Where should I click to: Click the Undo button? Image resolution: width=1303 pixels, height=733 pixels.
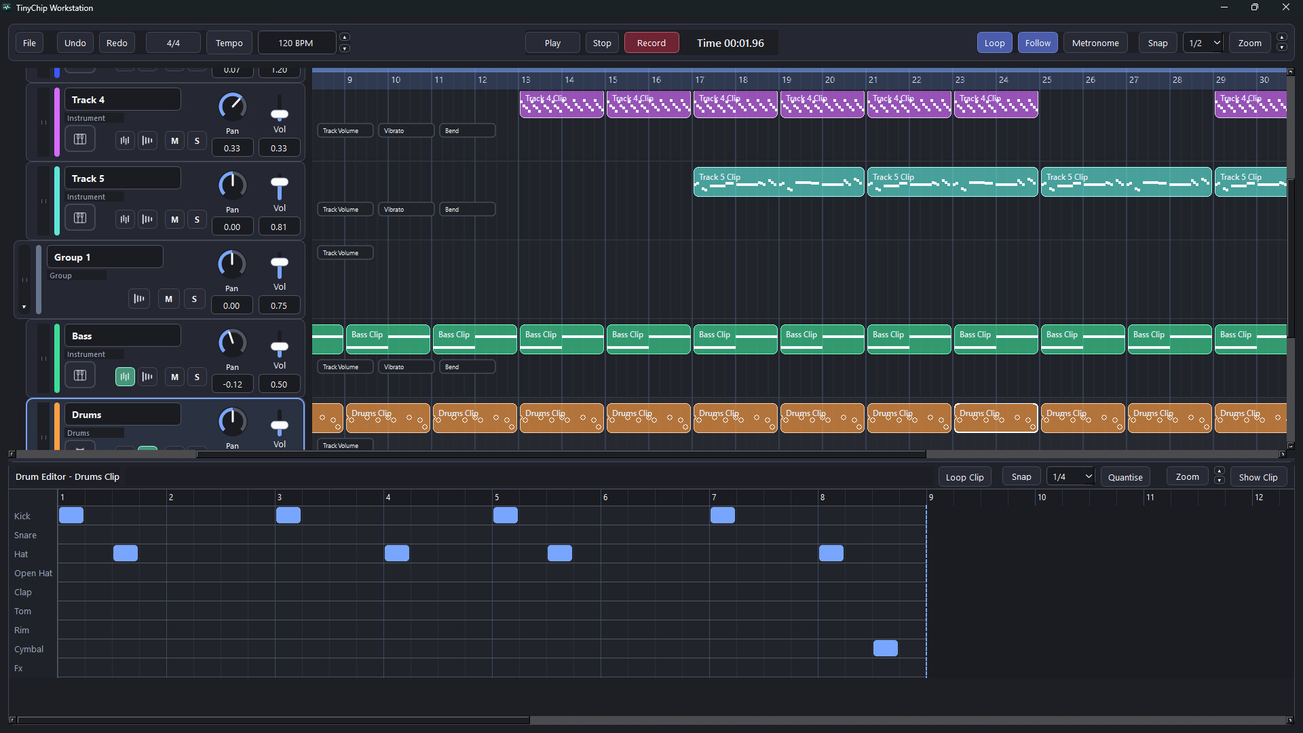coord(75,43)
